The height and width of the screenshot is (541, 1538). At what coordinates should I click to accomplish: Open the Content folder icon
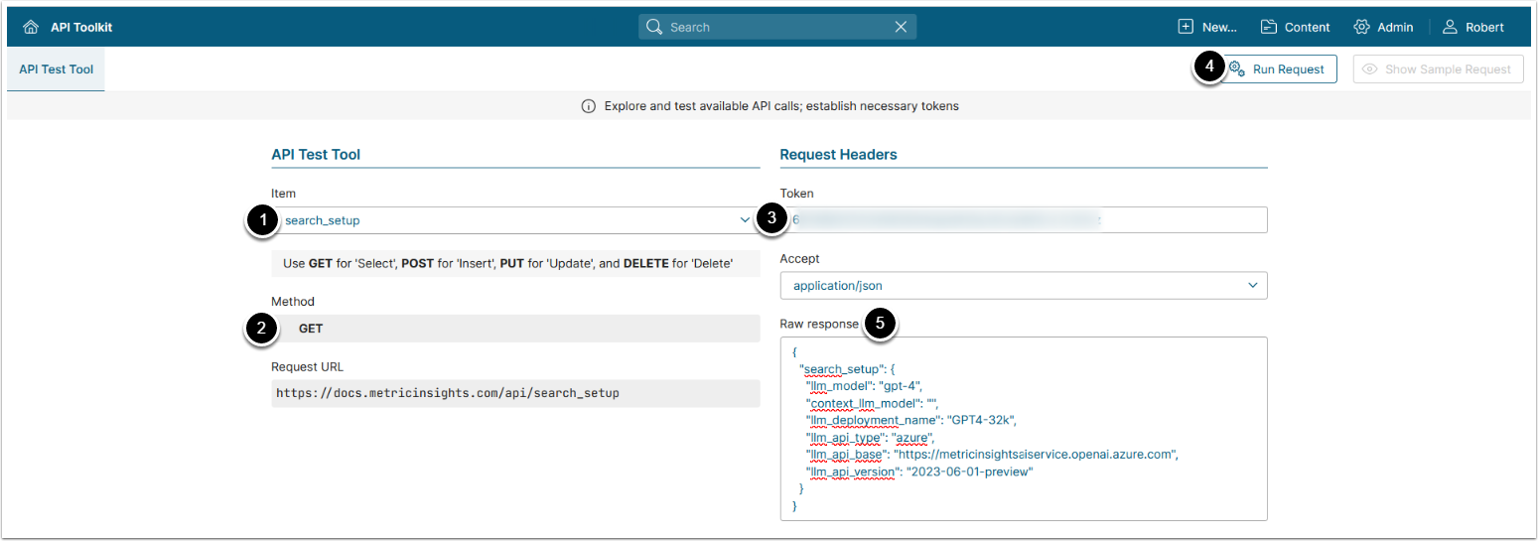point(1269,27)
